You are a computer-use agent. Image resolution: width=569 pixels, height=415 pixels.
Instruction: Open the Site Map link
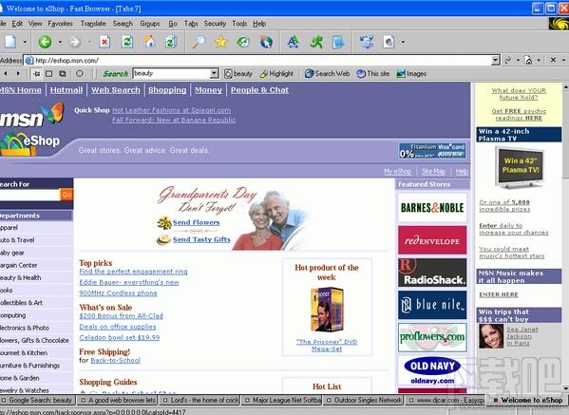434,171
